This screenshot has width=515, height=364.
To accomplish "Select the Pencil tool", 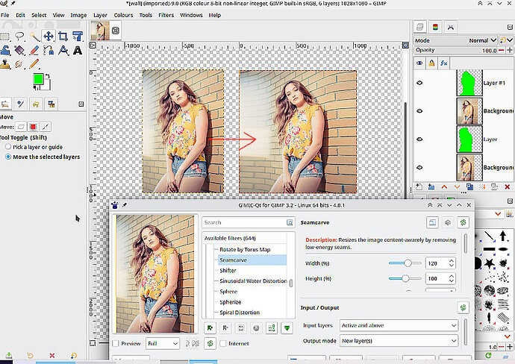I will click(34, 63).
